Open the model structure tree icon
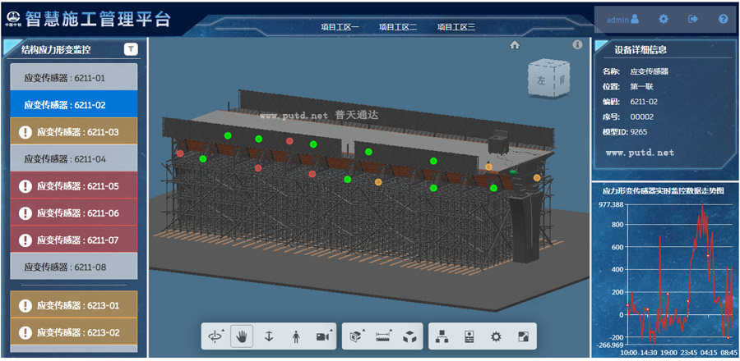 point(442,336)
